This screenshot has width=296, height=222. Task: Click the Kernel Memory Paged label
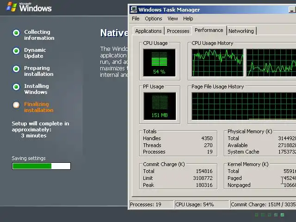(x=234, y=178)
